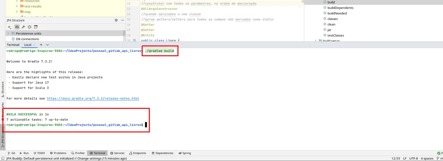The height and width of the screenshot is (161, 443).
Task: Toggle the group-by columns icon in JPA Structure
Action: click(x=17, y=27)
